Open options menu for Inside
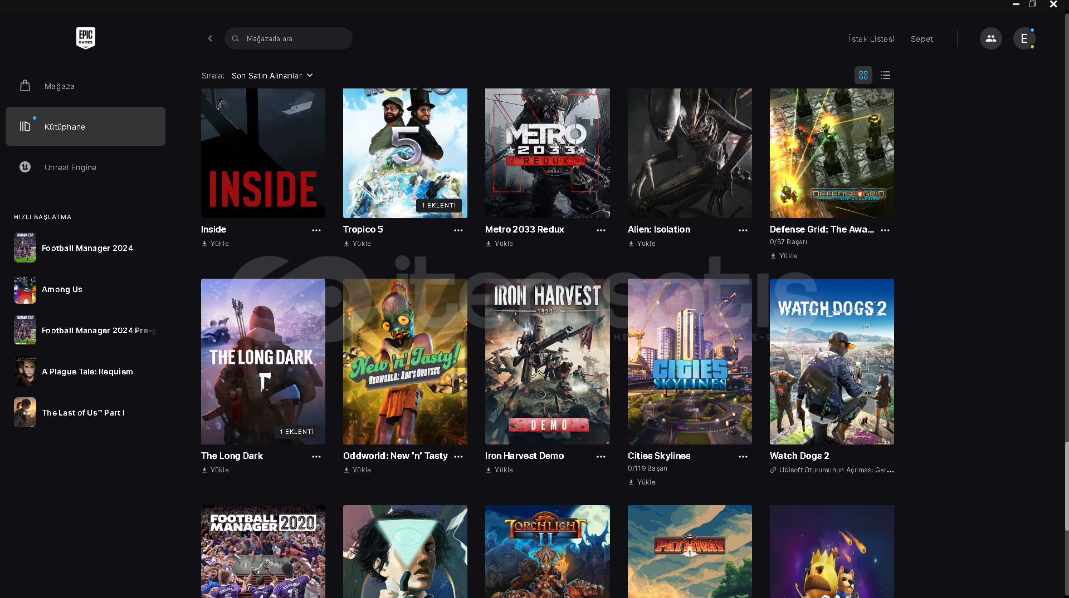This screenshot has width=1069, height=598. [x=316, y=230]
